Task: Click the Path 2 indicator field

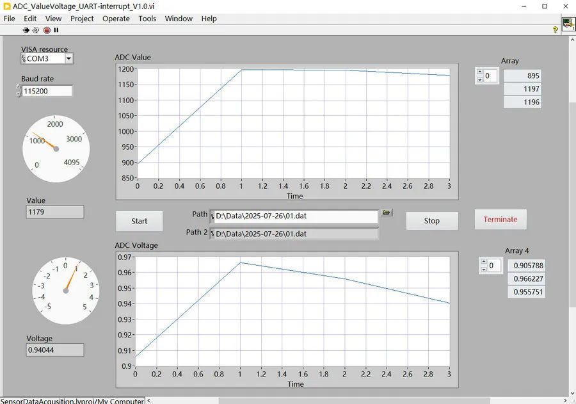Action: [x=294, y=234]
